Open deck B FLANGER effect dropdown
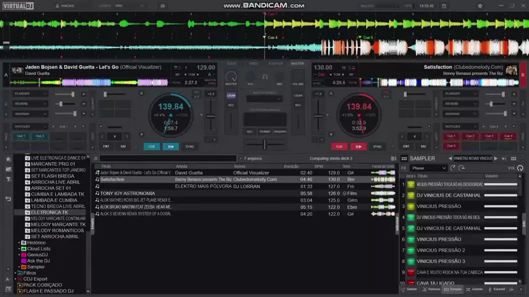Screen dimensions: 529x297 460,93
